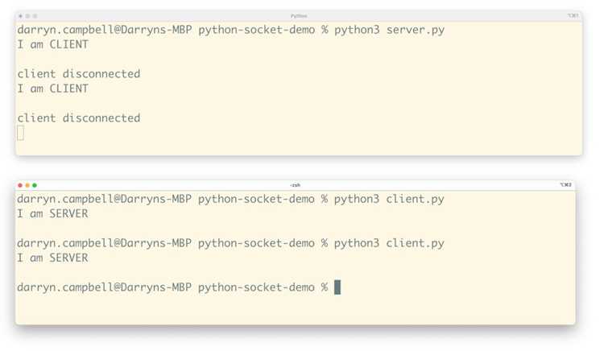
Task: Click the "python3 server.py" command text
Action: pos(389,30)
